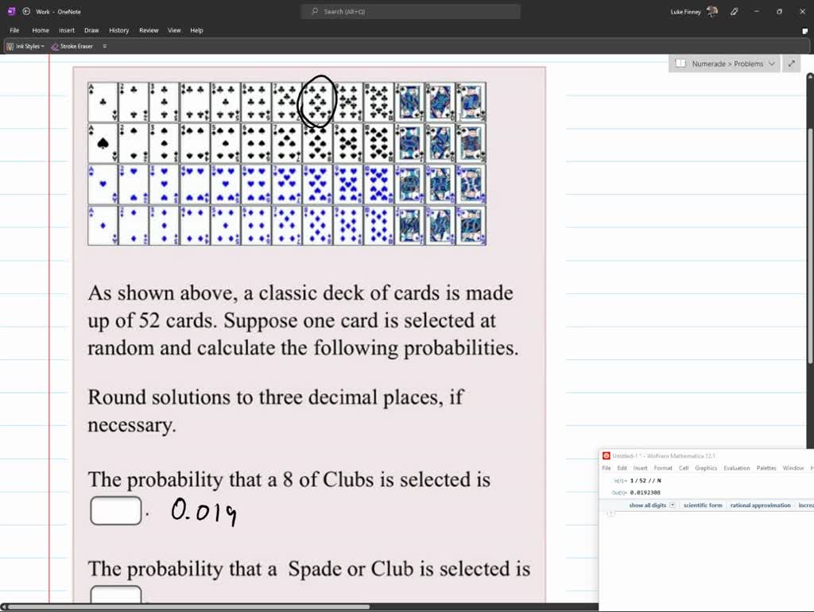Open the Ink Styles pen gallery icon
814x612 pixels.
(x=10, y=46)
